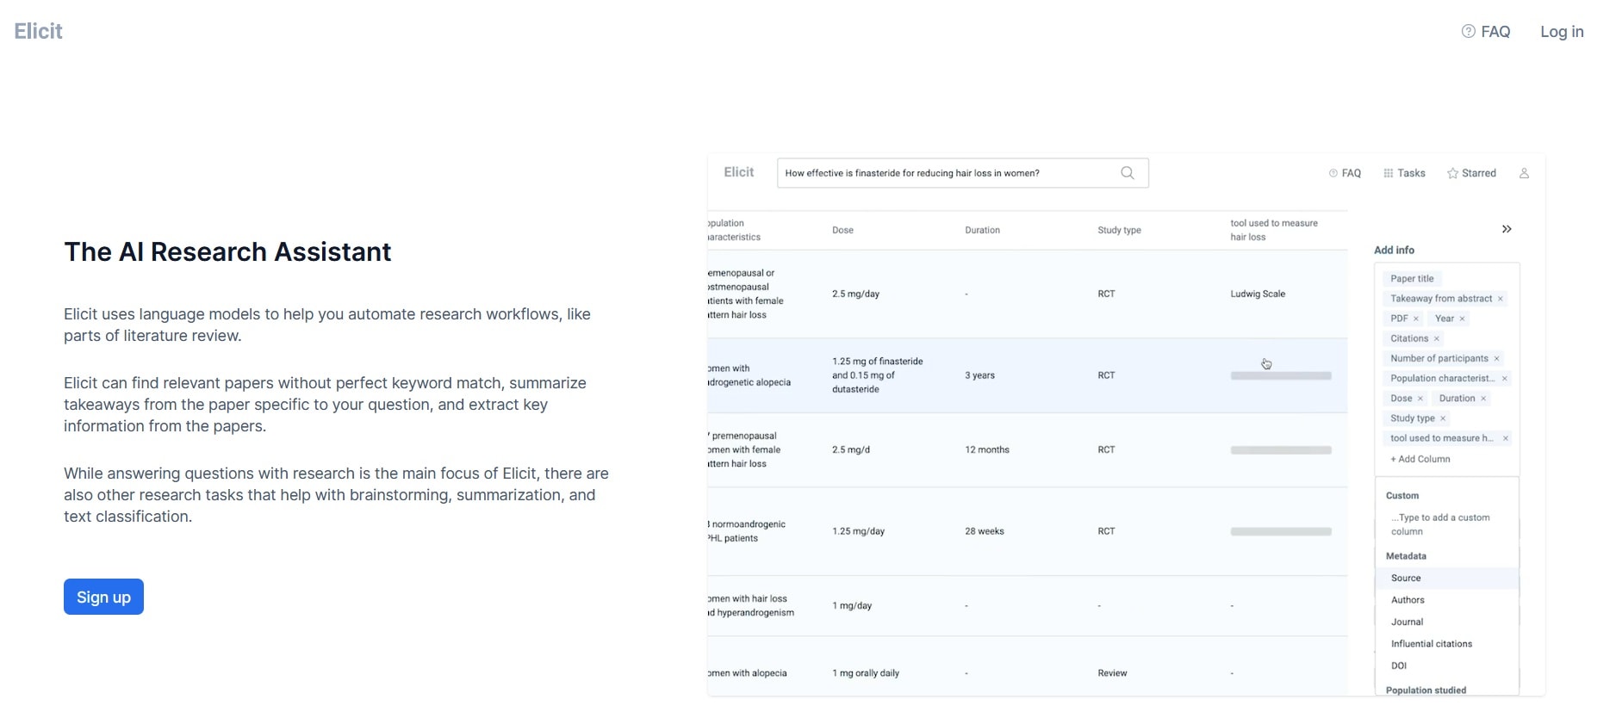Open the Tasks grid menu
Screen dimensions: 1597x706
[x=1404, y=173]
